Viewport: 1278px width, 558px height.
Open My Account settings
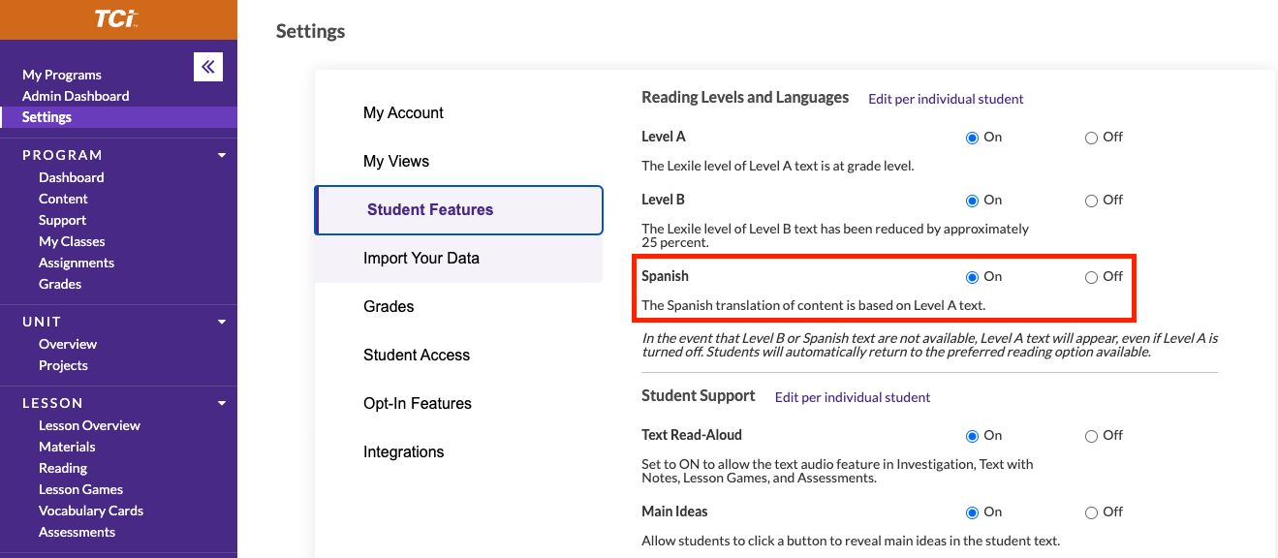pos(403,112)
